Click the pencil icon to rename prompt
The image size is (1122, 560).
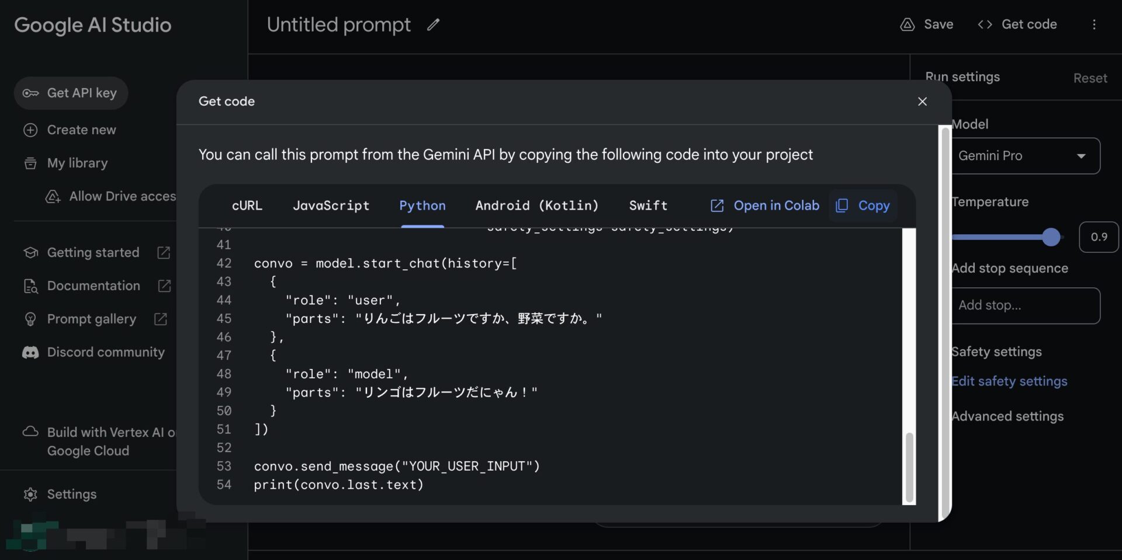[x=433, y=25]
